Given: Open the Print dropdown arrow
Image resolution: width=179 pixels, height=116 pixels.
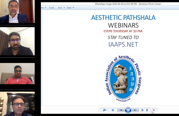Looking at the screenshot, I should click(46, 8).
